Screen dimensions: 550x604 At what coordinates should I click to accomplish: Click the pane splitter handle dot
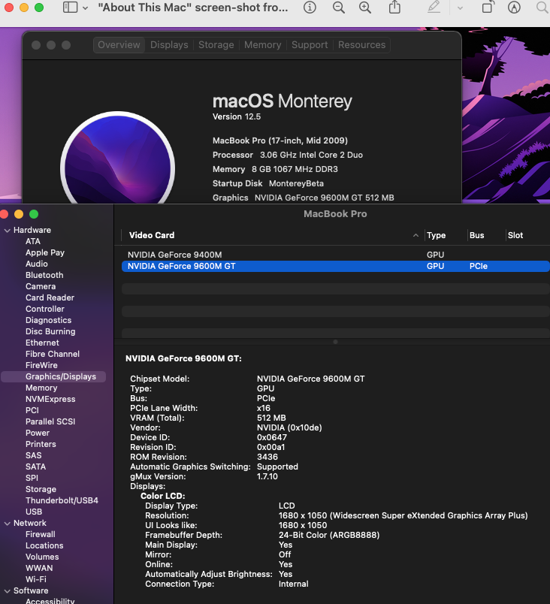pyautogui.click(x=335, y=342)
